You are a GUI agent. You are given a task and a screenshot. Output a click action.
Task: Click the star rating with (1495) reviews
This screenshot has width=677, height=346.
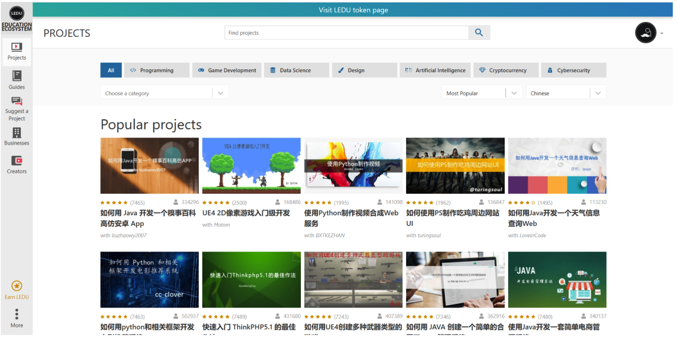522,203
